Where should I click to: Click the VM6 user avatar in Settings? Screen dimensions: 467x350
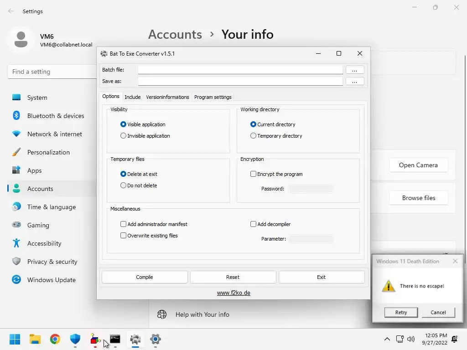pos(21,40)
